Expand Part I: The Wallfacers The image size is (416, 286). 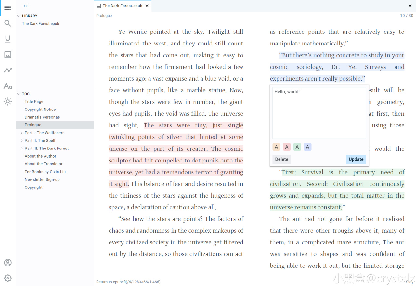point(21,133)
